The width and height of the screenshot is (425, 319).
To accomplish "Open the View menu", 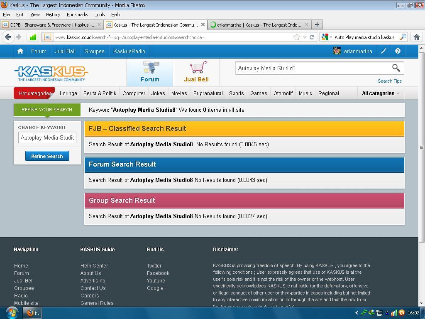I will click(x=35, y=15).
